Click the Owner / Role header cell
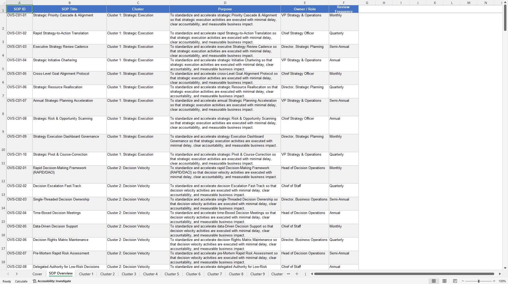508x284 pixels. (x=305, y=9)
